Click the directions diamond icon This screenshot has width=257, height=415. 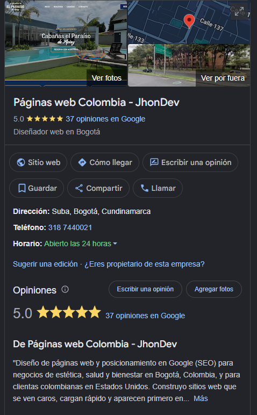pyautogui.click(x=82, y=162)
